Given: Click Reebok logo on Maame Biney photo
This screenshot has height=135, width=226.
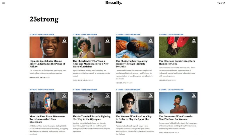Looking at the screenshot, I should click(65, 40).
